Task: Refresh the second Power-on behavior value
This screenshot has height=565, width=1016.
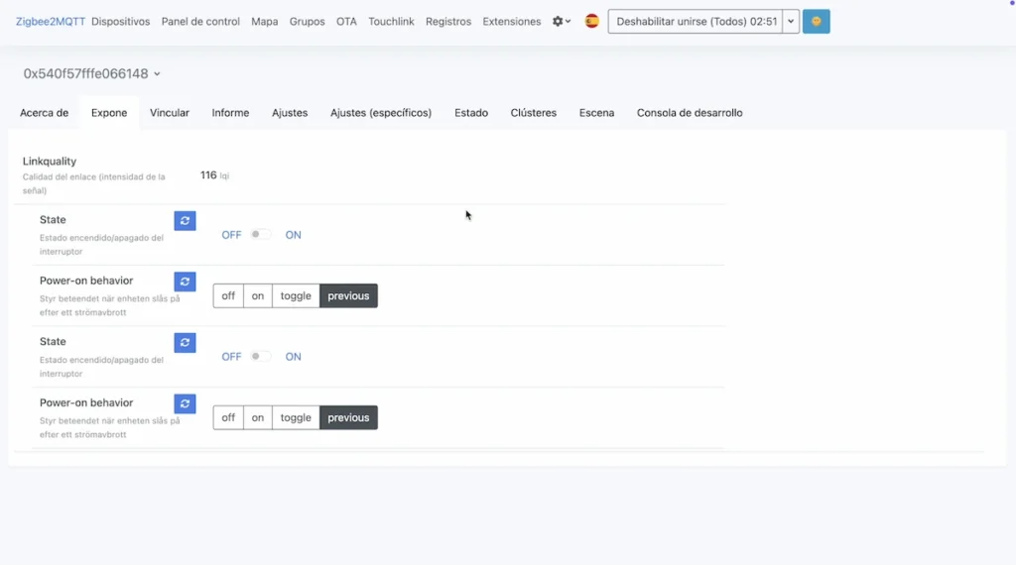Action: [185, 404]
